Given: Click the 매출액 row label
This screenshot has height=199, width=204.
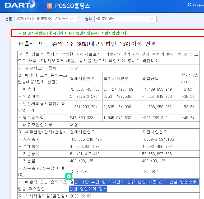Looking at the screenshot, I should (27, 89).
